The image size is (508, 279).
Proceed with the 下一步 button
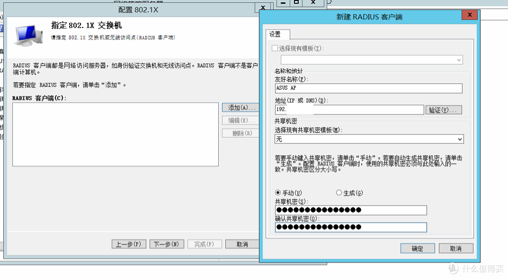click(167, 244)
